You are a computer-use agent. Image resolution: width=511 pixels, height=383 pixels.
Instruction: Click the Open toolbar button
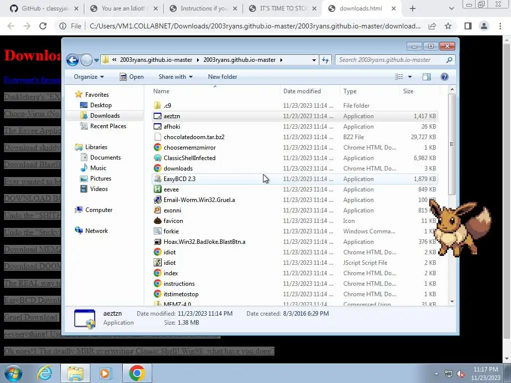[x=132, y=77]
